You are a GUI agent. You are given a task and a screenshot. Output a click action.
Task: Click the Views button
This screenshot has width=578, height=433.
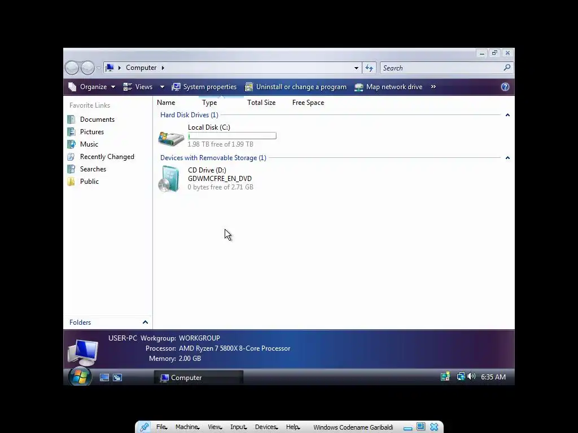point(138,87)
